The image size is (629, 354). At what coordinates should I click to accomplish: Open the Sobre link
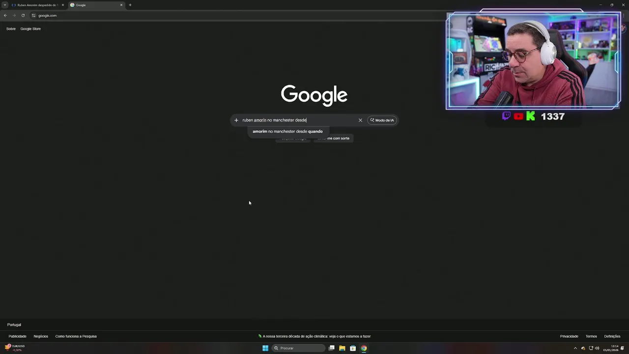point(11,29)
